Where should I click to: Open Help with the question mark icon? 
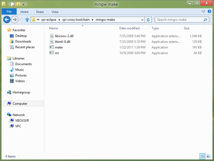[x=209, y=11]
